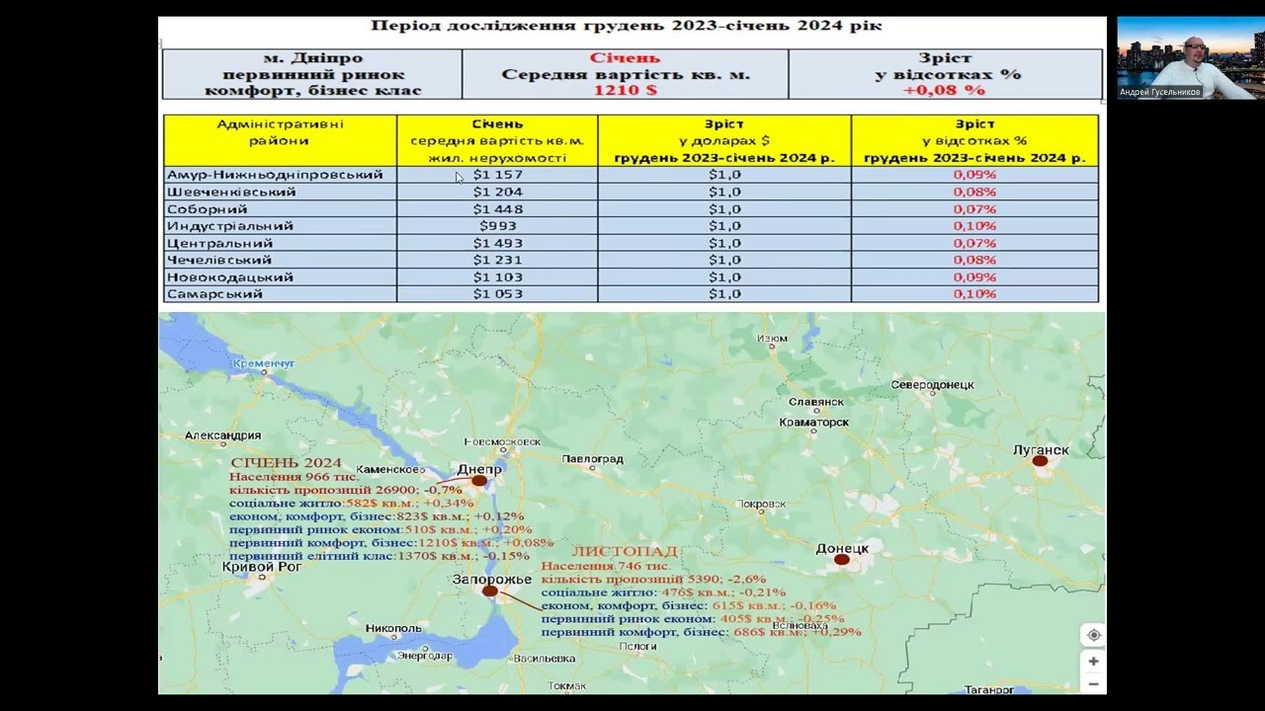Click the red marker at Днепр

tap(479, 481)
